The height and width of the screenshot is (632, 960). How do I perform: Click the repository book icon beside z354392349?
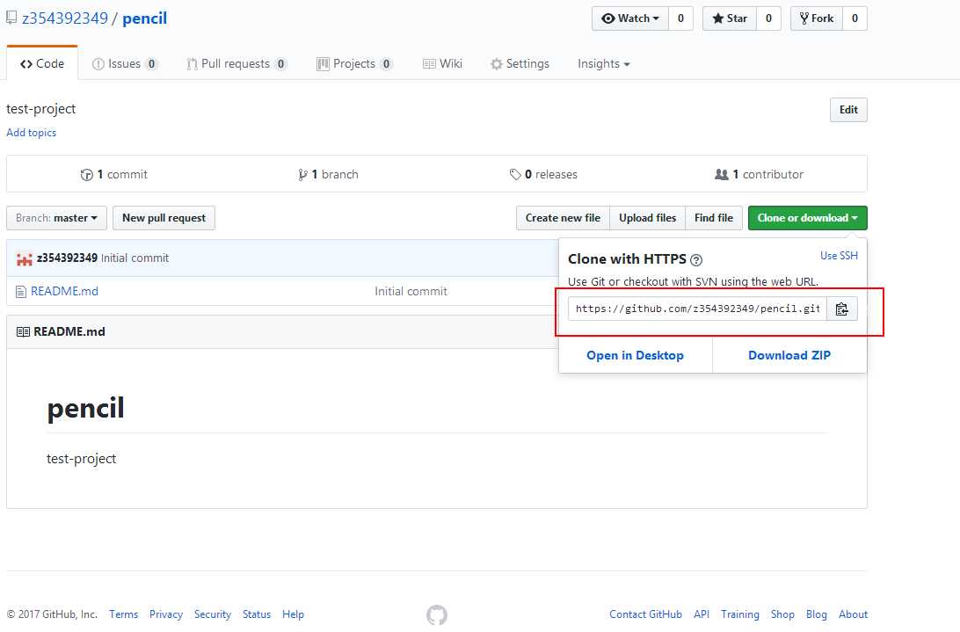coord(11,18)
